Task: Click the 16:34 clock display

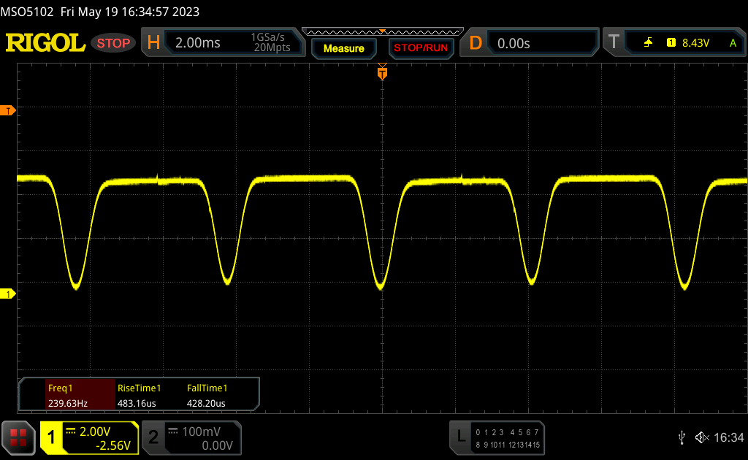Action: tap(728, 437)
